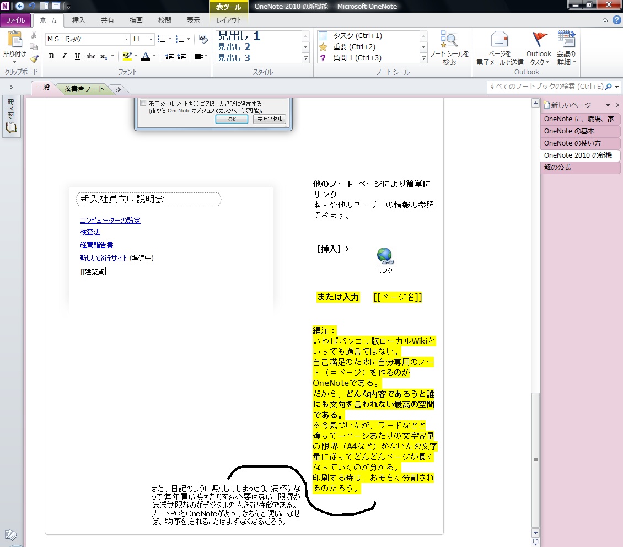Click the Decrease Indent icon
623x547 pixels.
point(169,56)
